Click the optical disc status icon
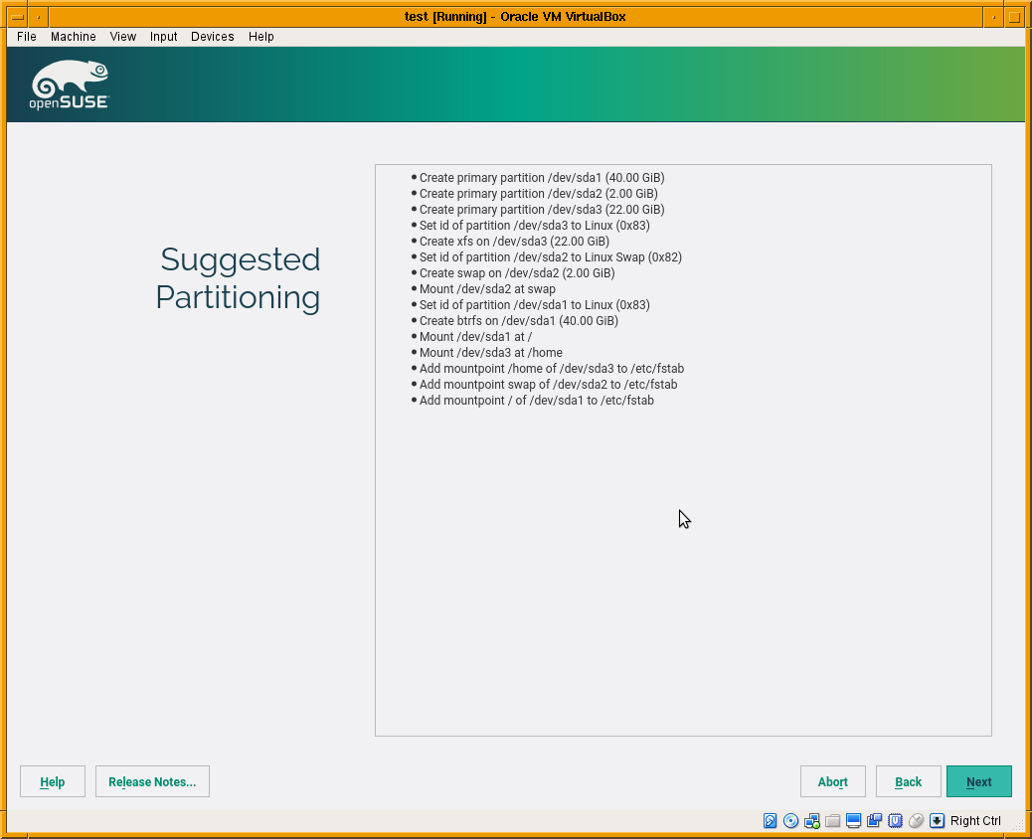The height and width of the screenshot is (839, 1032). [791, 821]
